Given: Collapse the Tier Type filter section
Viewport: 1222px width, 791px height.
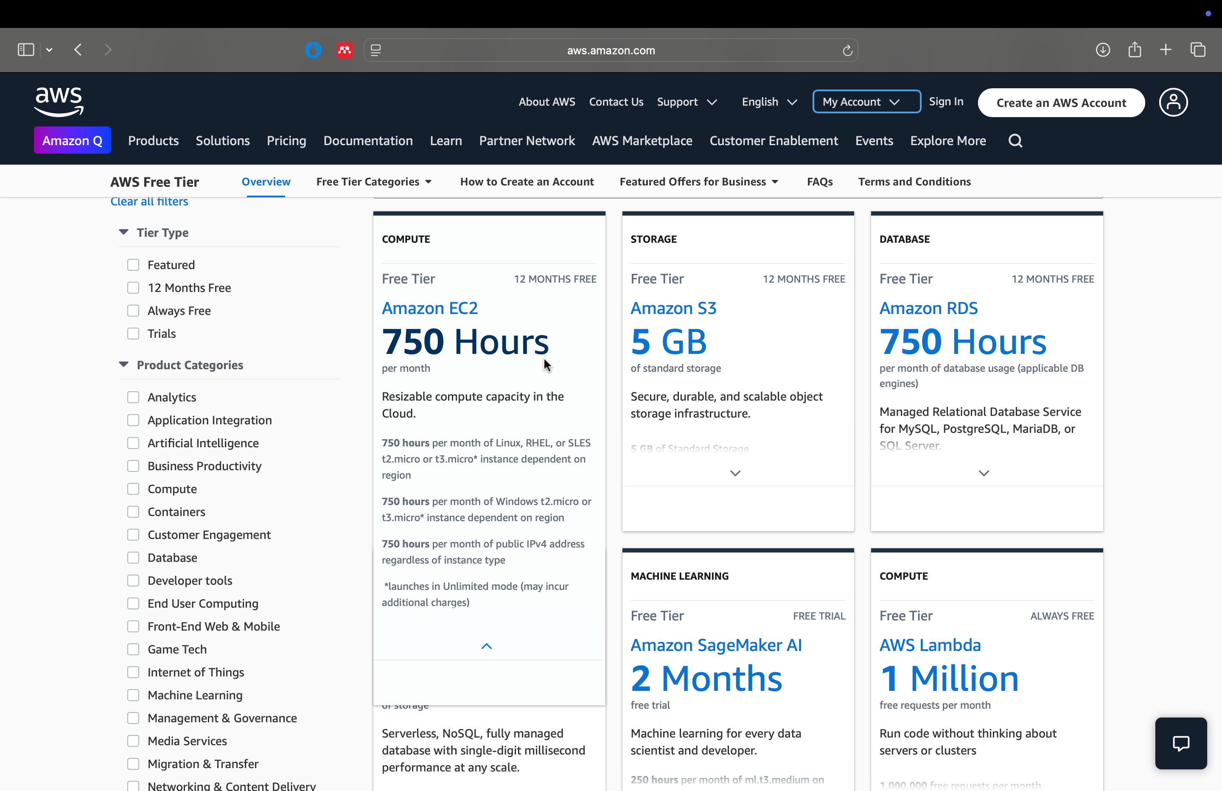Looking at the screenshot, I should pos(124,232).
